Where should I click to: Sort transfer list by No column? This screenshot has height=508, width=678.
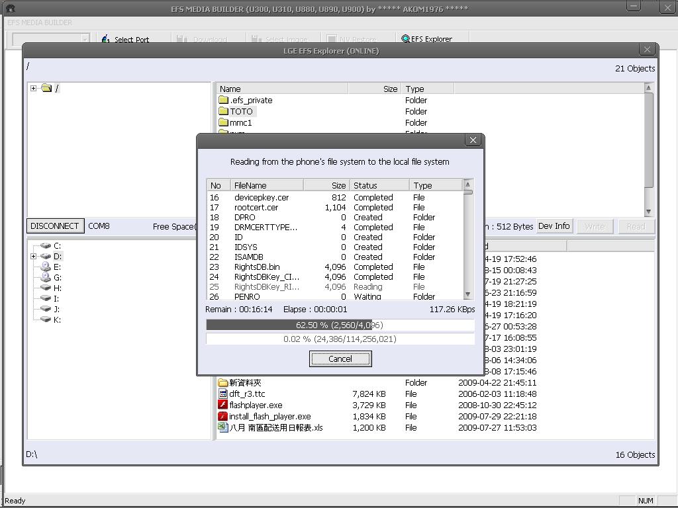[x=218, y=185]
